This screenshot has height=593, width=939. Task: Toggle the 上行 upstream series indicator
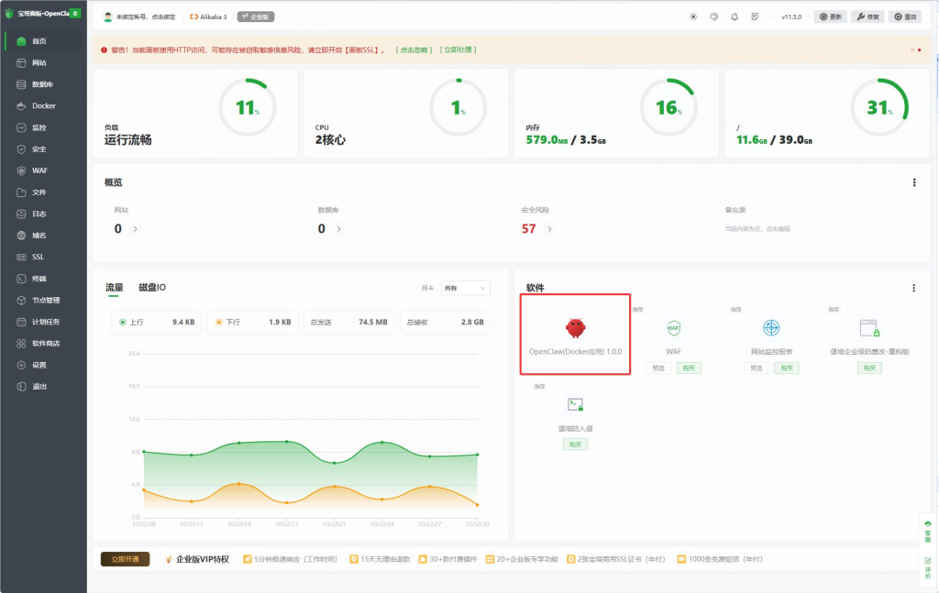click(123, 323)
